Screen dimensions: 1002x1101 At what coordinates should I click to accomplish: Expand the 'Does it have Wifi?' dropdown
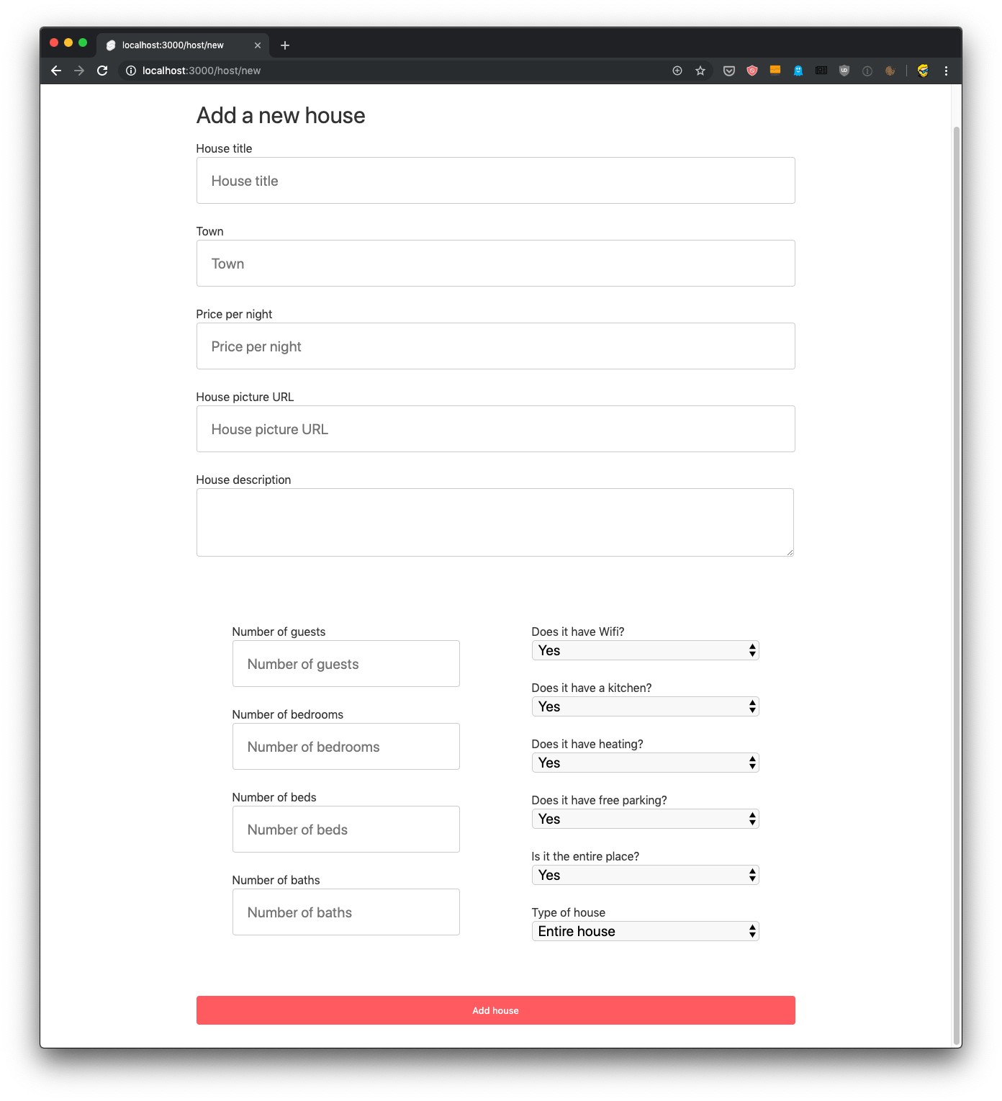(x=645, y=650)
